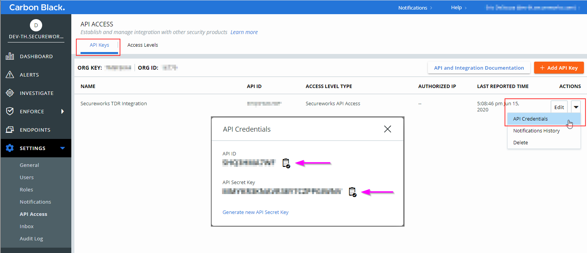Click the ORG ID label

click(148, 68)
